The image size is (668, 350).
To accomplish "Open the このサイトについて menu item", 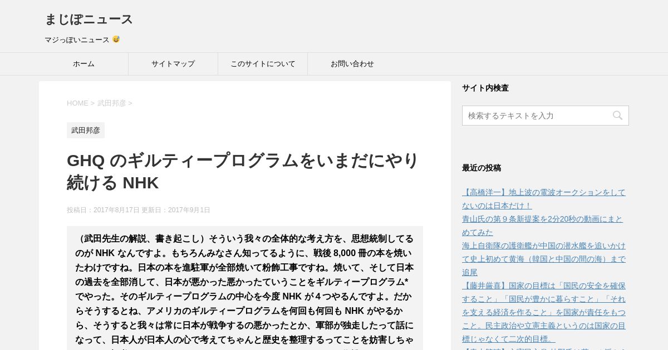I will [x=263, y=64].
